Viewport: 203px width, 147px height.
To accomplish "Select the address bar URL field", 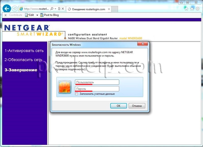I will [x=36, y=9].
